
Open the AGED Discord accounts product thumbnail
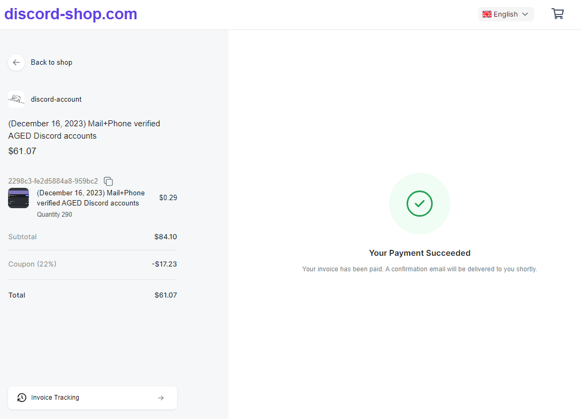click(19, 198)
